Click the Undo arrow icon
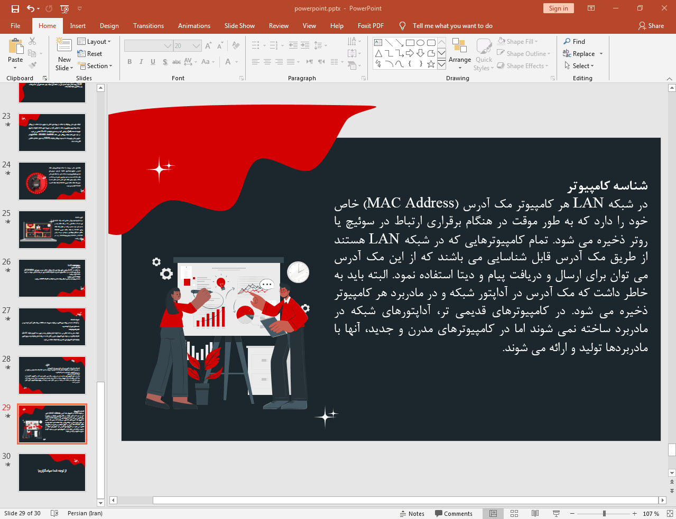Screen dimensions: 676x519 pyautogui.click(x=30, y=8)
